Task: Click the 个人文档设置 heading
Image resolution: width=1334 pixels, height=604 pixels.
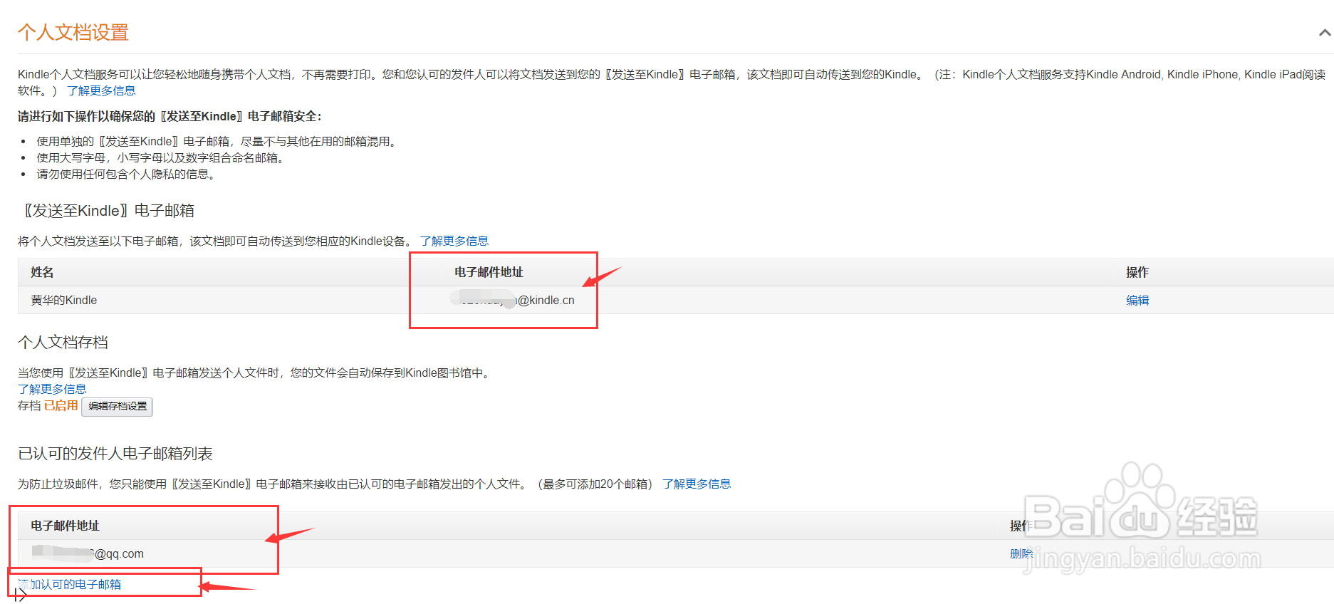Action: click(x=73, y=33)
